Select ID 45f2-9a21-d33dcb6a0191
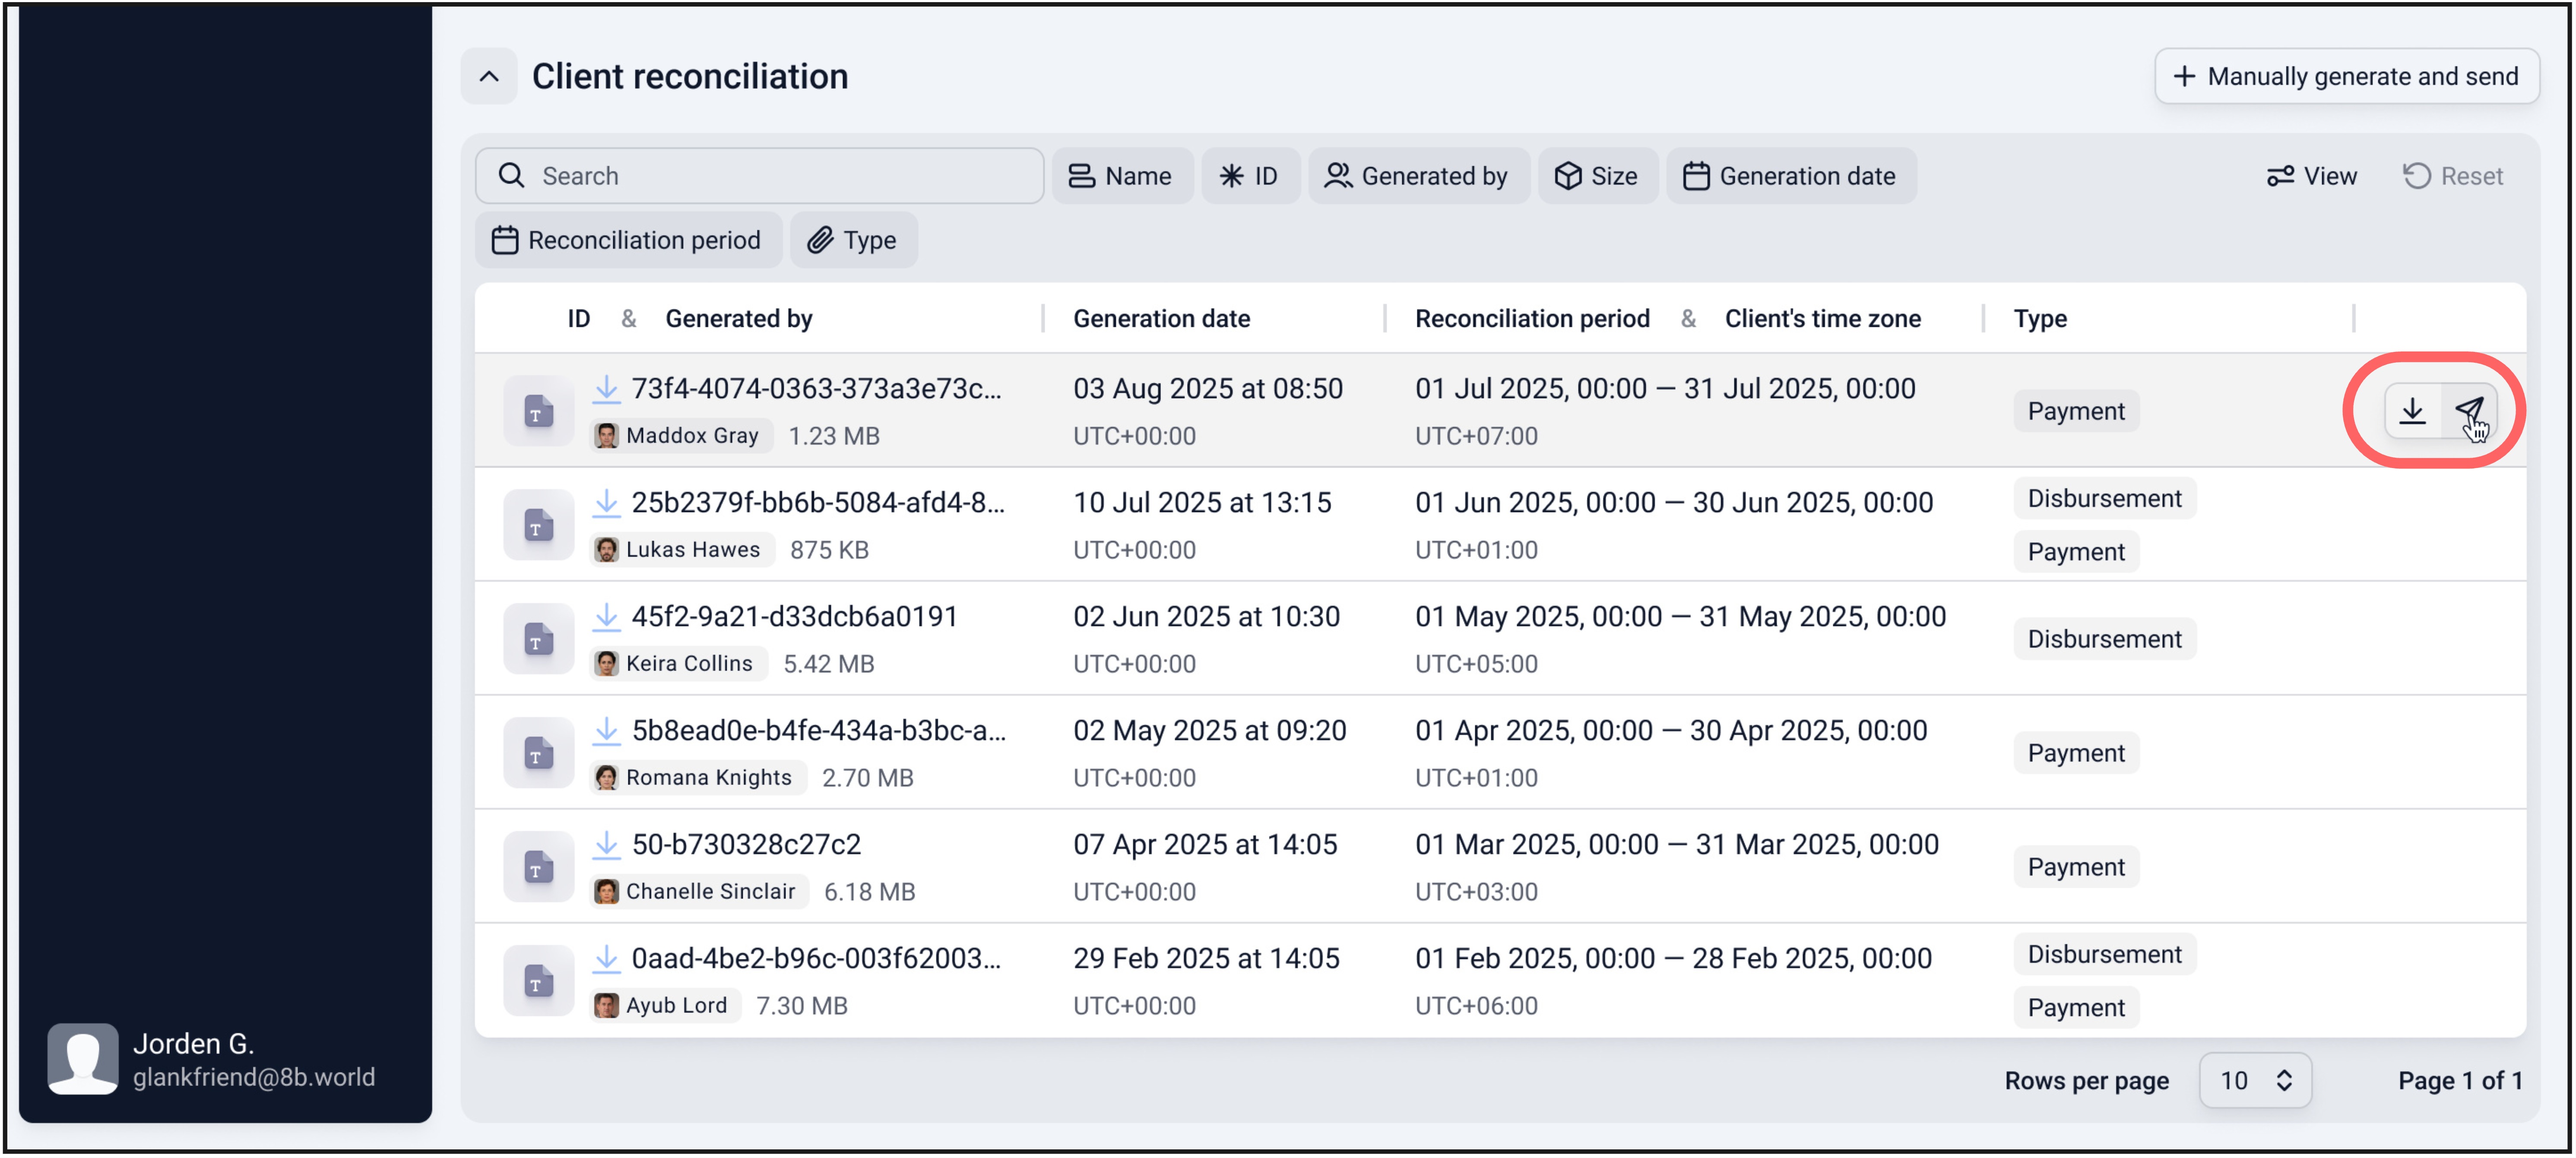 [x=794, y=617]
